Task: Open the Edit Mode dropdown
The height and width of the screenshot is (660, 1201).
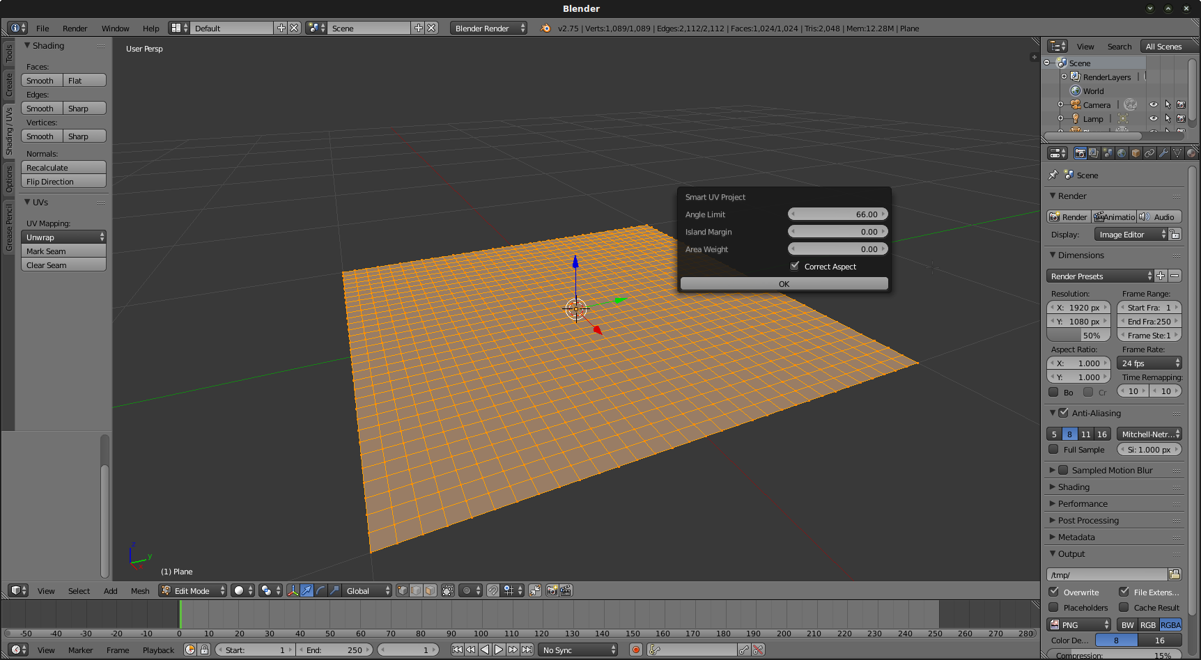Action: (x=193, y=590)
